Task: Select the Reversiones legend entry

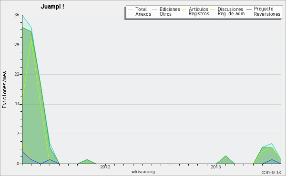Action: point(267,14)
